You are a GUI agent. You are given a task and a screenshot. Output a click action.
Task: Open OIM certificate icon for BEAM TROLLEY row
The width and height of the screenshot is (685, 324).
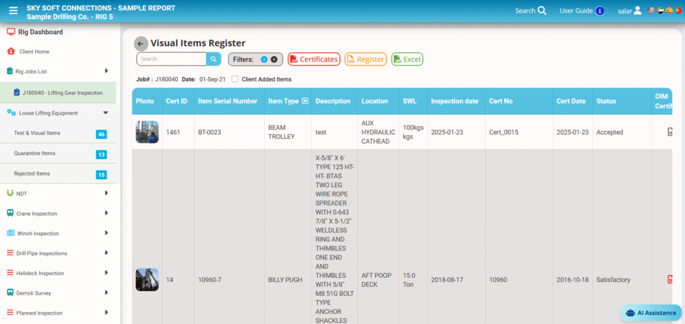tap(670, 132)
